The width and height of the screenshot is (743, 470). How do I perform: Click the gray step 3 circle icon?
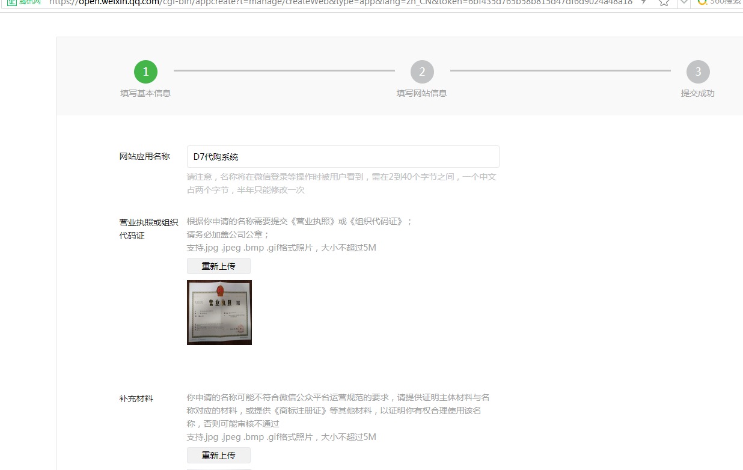[x=698, y=71]
